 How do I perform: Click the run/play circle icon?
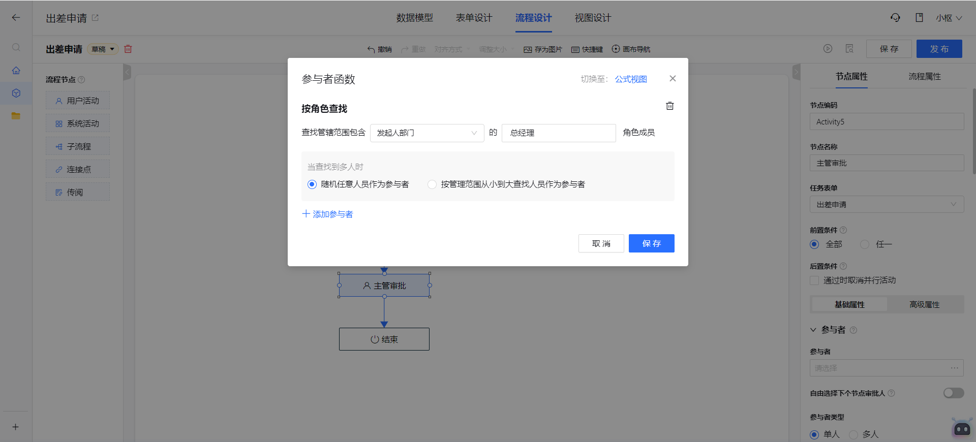pos(828,49)
